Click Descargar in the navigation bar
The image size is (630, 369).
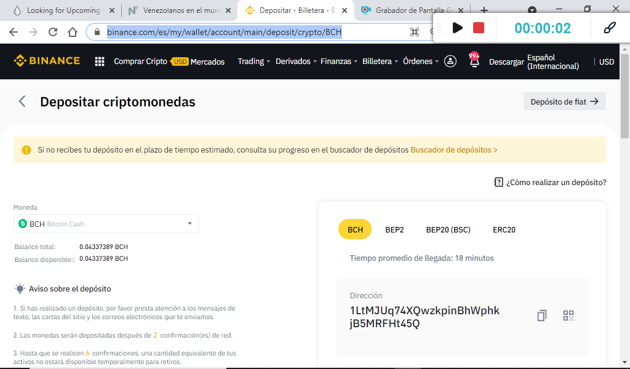[x=506, y=62]
